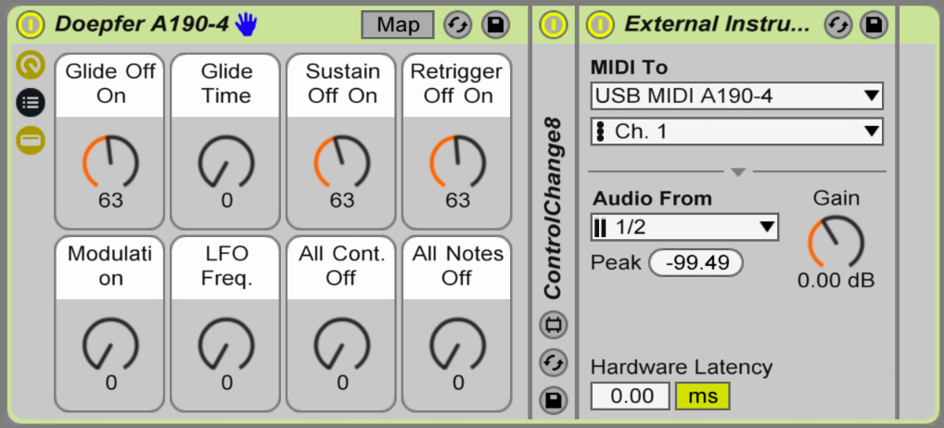Toggle ControlChange8 device activator
Screen dimensions: 944x428
click(x=554, y=25)
